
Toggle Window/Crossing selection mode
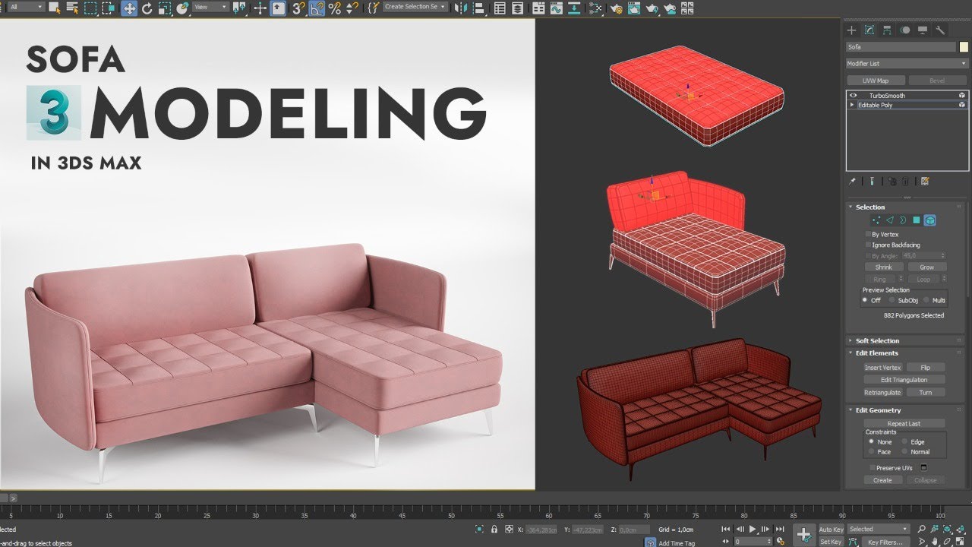pos(109,8)
